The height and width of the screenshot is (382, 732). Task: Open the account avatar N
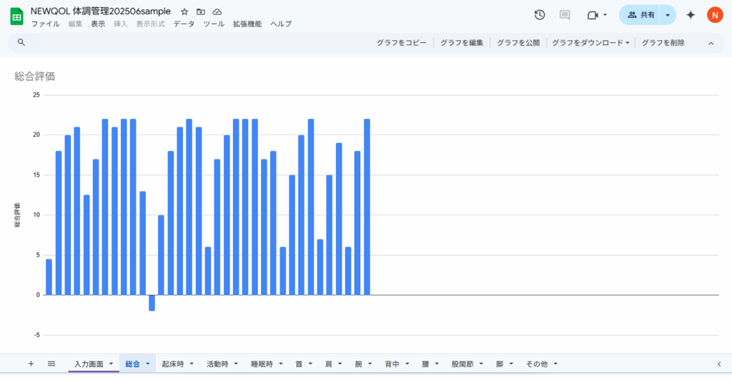point(715,15)
